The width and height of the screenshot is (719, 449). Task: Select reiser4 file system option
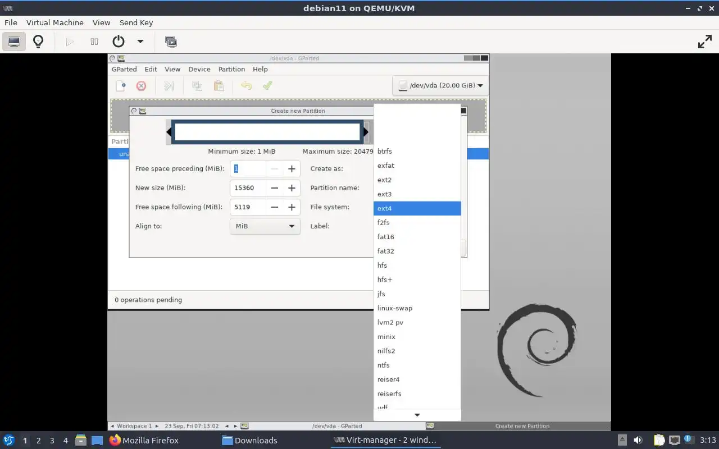[417, 379]
